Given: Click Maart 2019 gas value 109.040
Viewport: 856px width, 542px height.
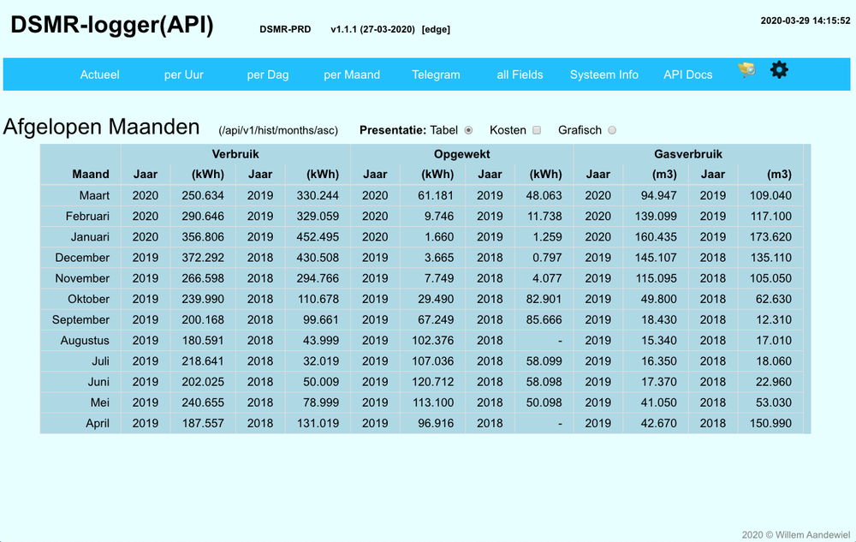Looking at the screenshot, I should click(x=770, y=195).
